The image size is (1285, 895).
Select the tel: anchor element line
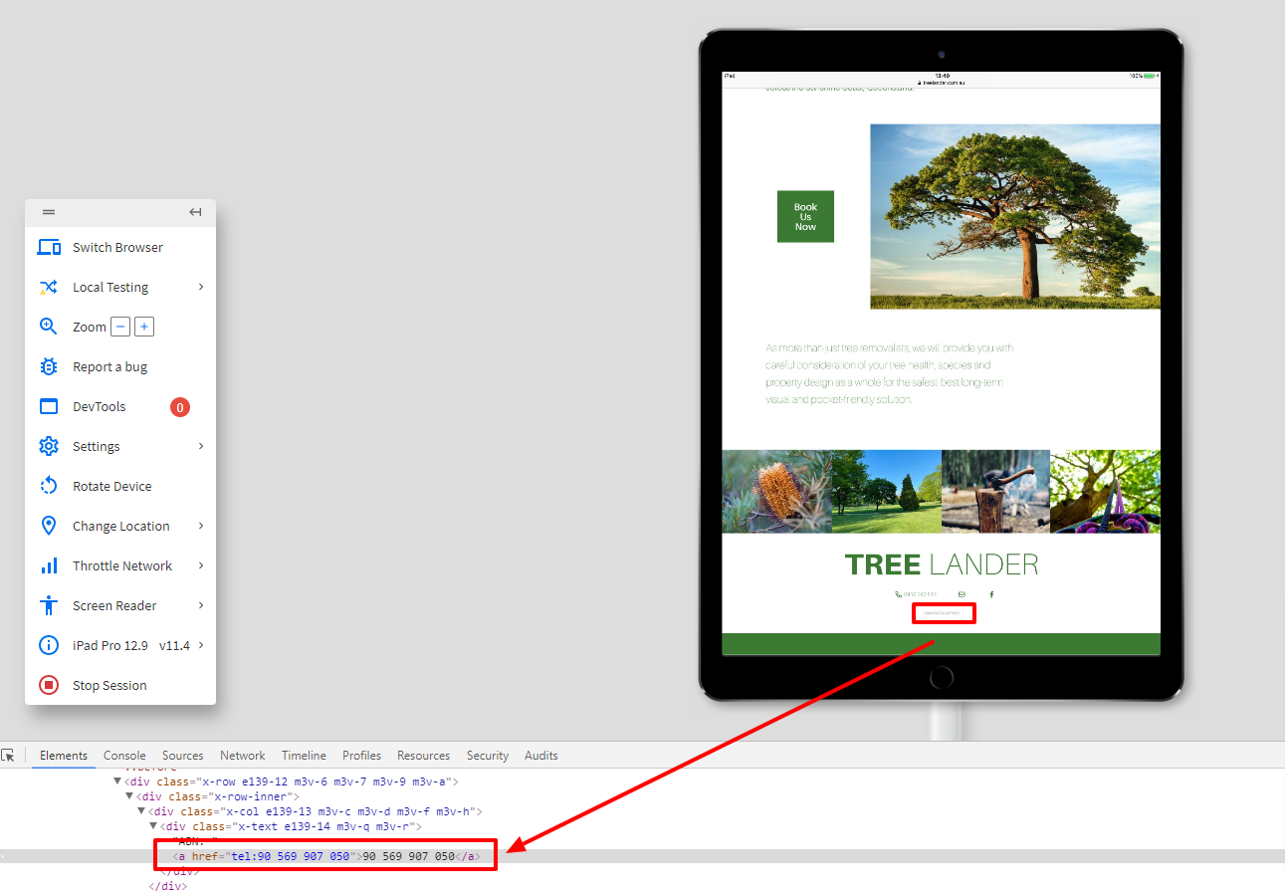[x=326, y=856]
